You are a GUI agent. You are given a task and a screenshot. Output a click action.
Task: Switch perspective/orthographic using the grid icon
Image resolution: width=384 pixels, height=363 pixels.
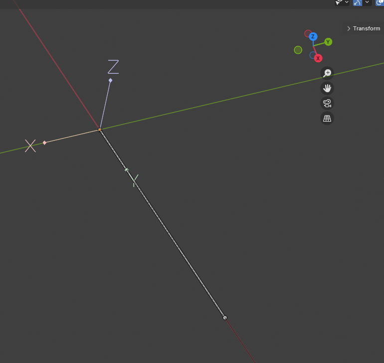pos(327,118)
